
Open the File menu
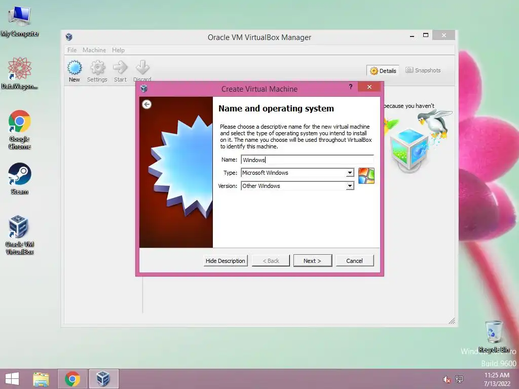tap(72, 50)
